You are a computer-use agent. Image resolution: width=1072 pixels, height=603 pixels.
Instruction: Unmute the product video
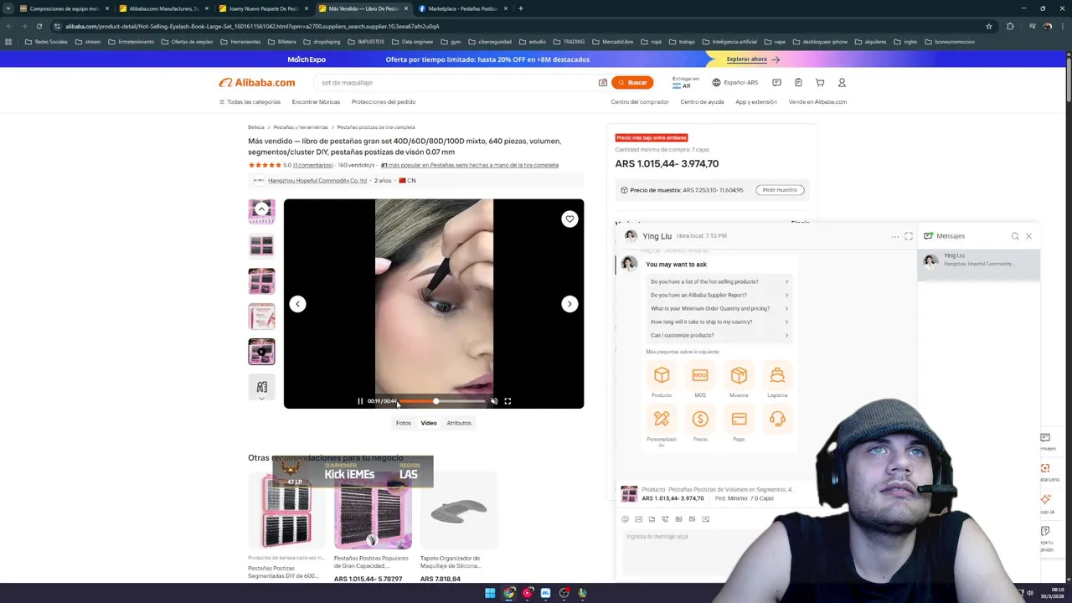point(494,401)
